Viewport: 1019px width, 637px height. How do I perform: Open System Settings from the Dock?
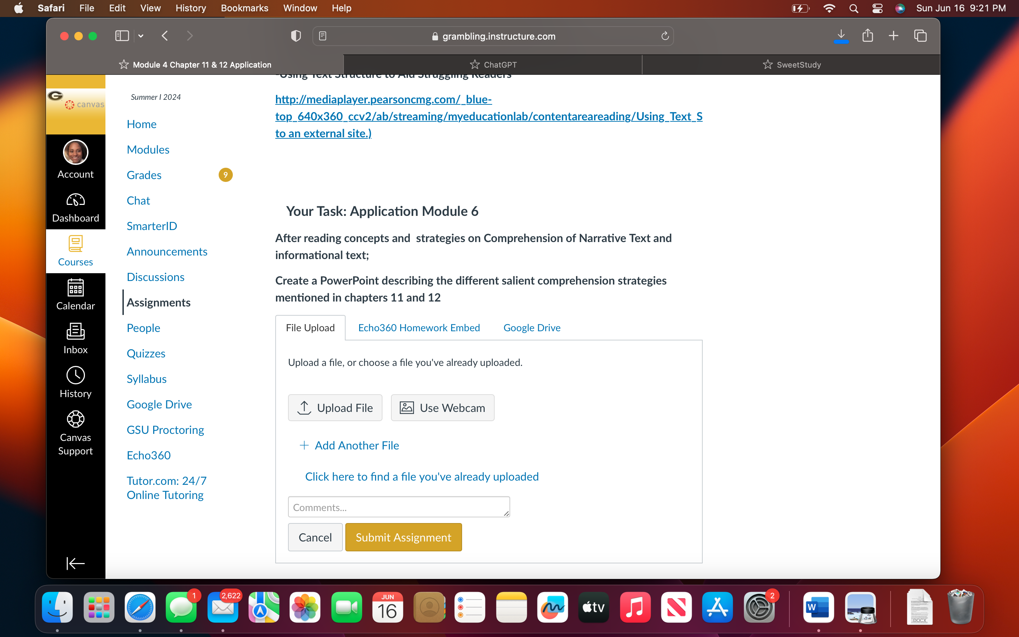[759, 607]
